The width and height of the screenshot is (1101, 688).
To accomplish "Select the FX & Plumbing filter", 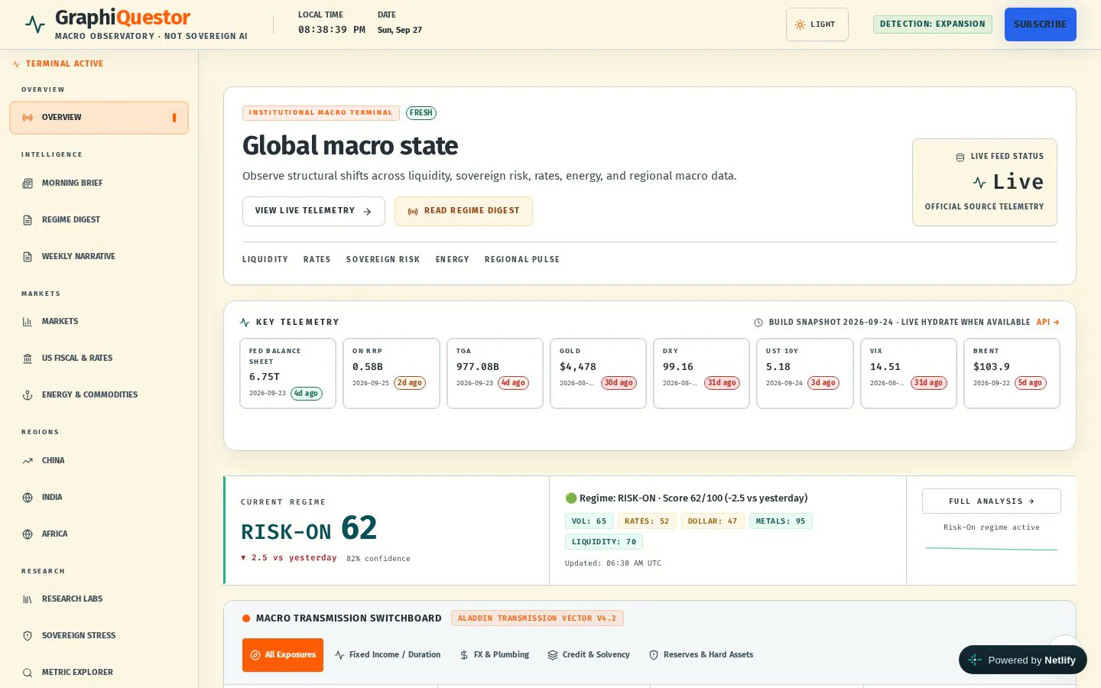I will tap(495, 655).
